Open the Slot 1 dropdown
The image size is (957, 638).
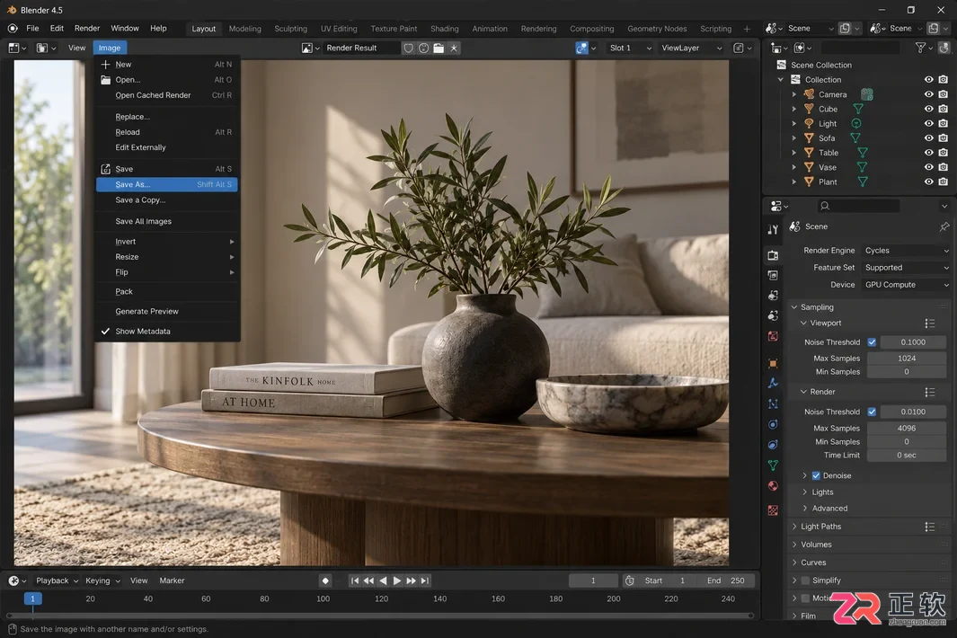(630, 48)
